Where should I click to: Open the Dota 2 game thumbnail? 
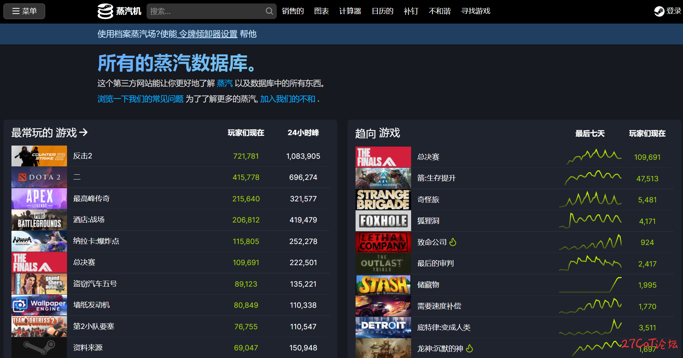(39, 177)
